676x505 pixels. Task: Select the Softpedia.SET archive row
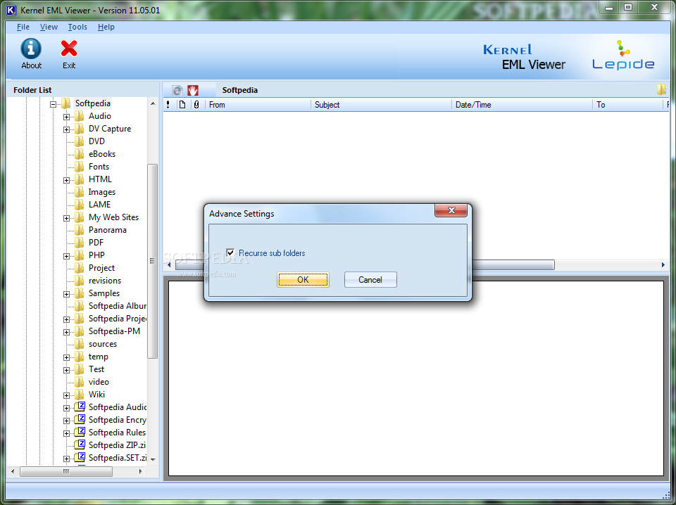[118, 458]
